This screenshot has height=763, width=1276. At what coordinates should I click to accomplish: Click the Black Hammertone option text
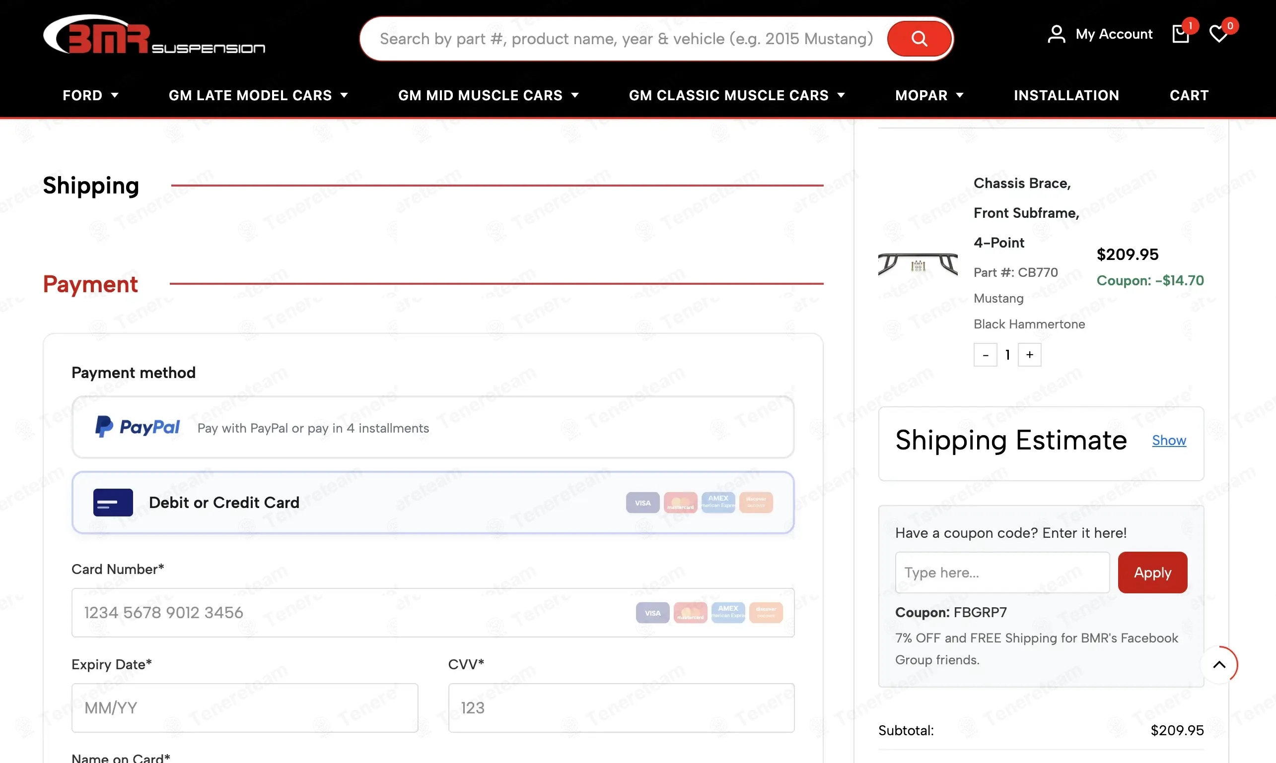(x=1029, y=324)
